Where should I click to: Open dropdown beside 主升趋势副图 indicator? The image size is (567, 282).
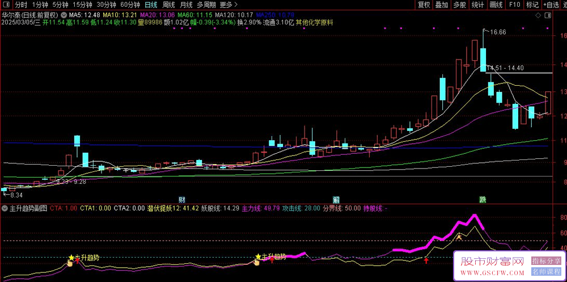(5, 208)
